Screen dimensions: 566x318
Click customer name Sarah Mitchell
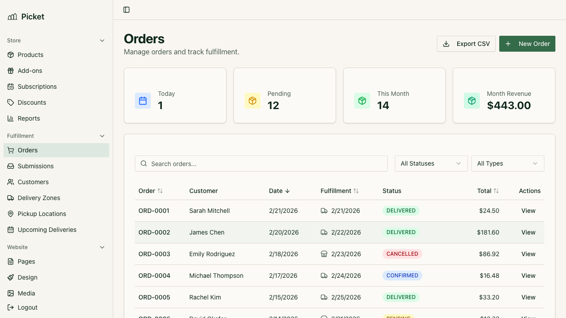[210, 211]
